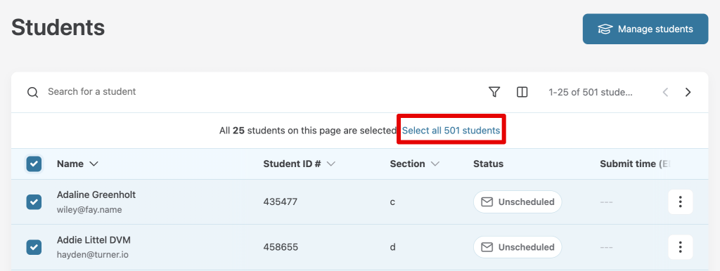The height and width of the screenshot is (271, 720).
Task: Click the Manage students button
Action: (x=645, y=29)
